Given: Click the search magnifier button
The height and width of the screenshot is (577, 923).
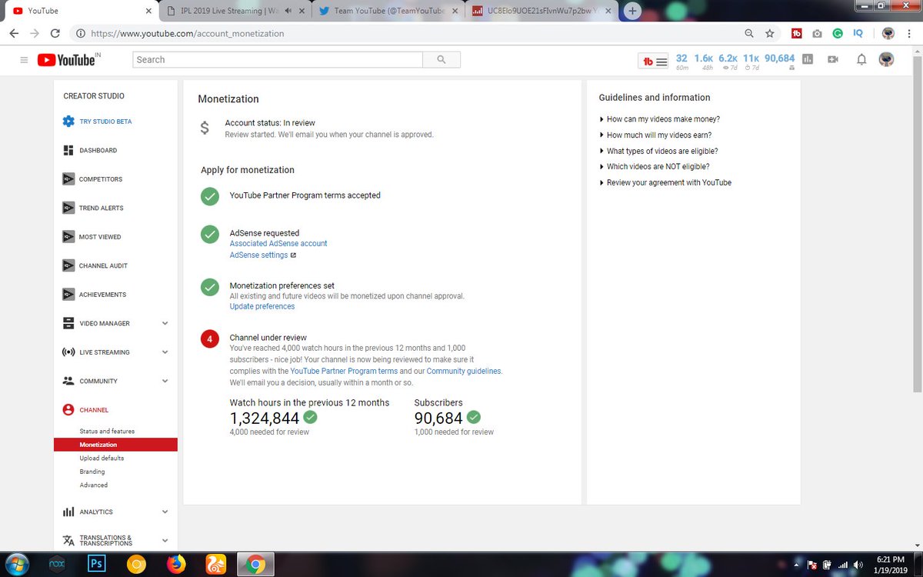Looking at the screenshot, I should (442, 60).
